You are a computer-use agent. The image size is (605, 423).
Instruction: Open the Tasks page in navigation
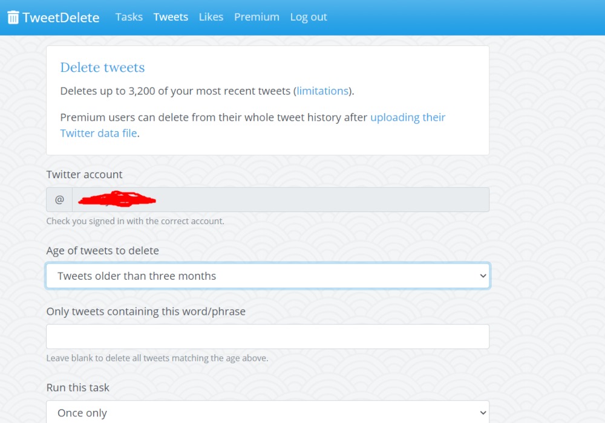[129, 17]
